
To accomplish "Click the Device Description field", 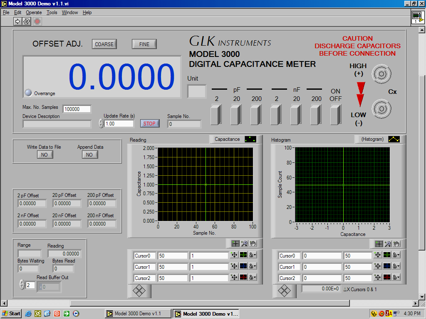I will (57, 124).
